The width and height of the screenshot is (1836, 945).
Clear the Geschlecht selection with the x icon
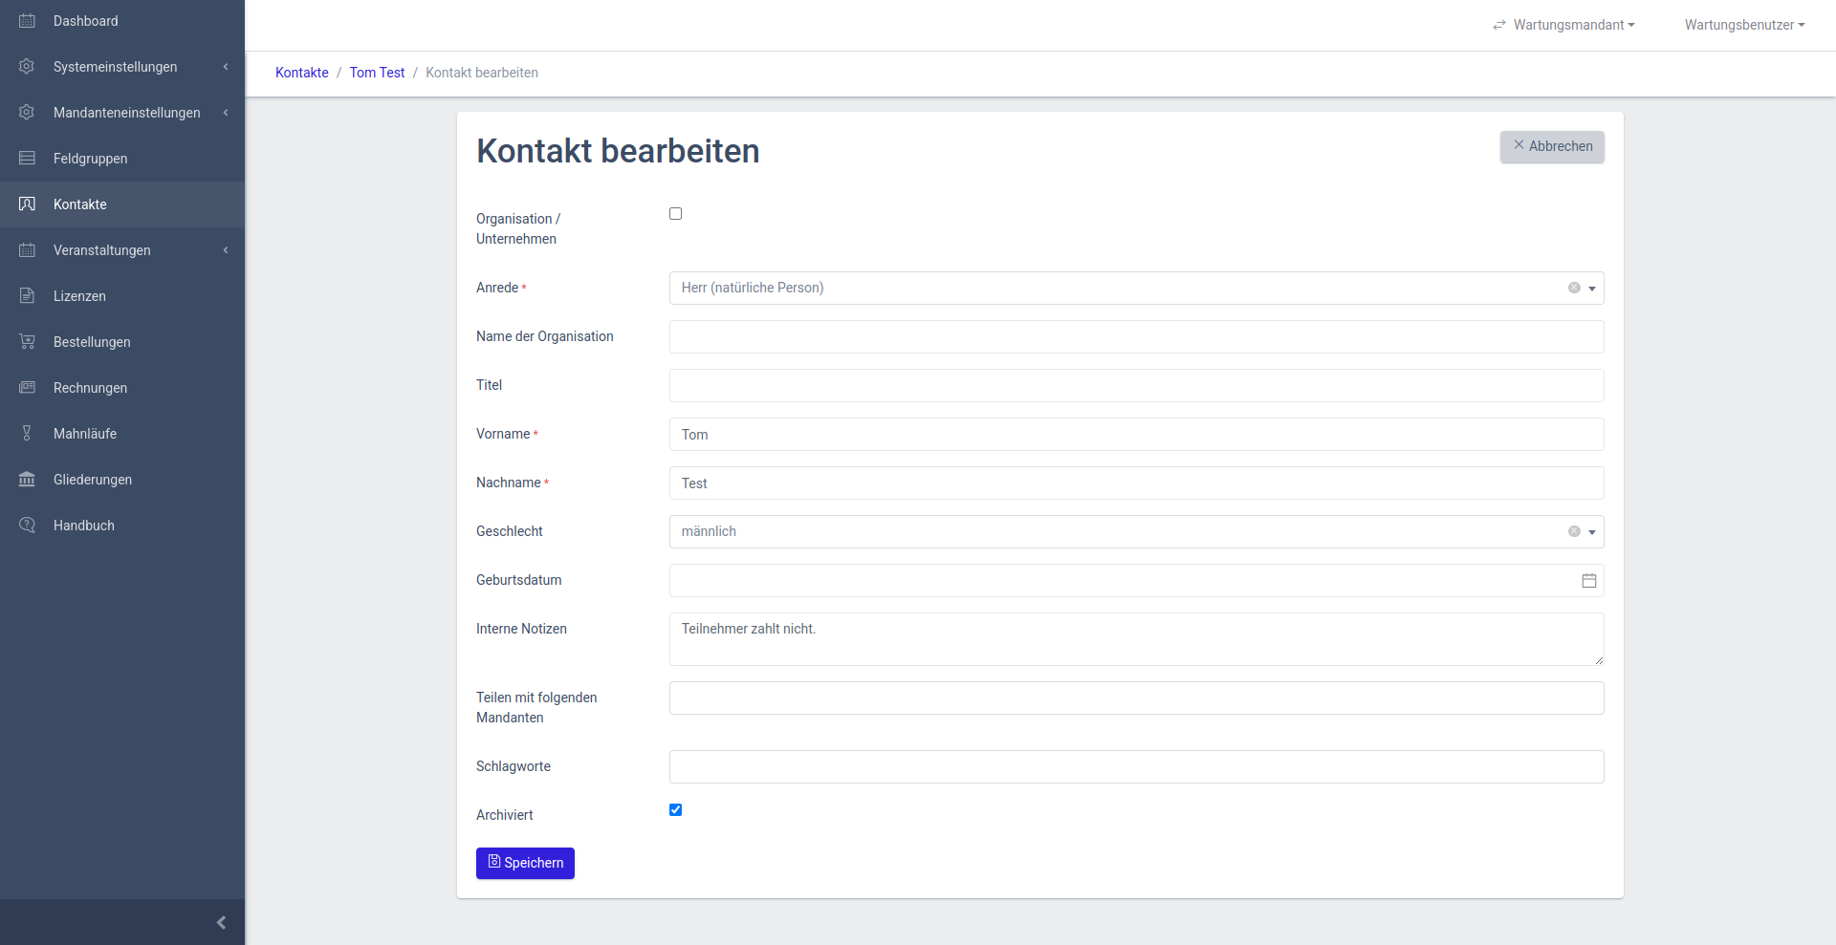coord(1573,531)
